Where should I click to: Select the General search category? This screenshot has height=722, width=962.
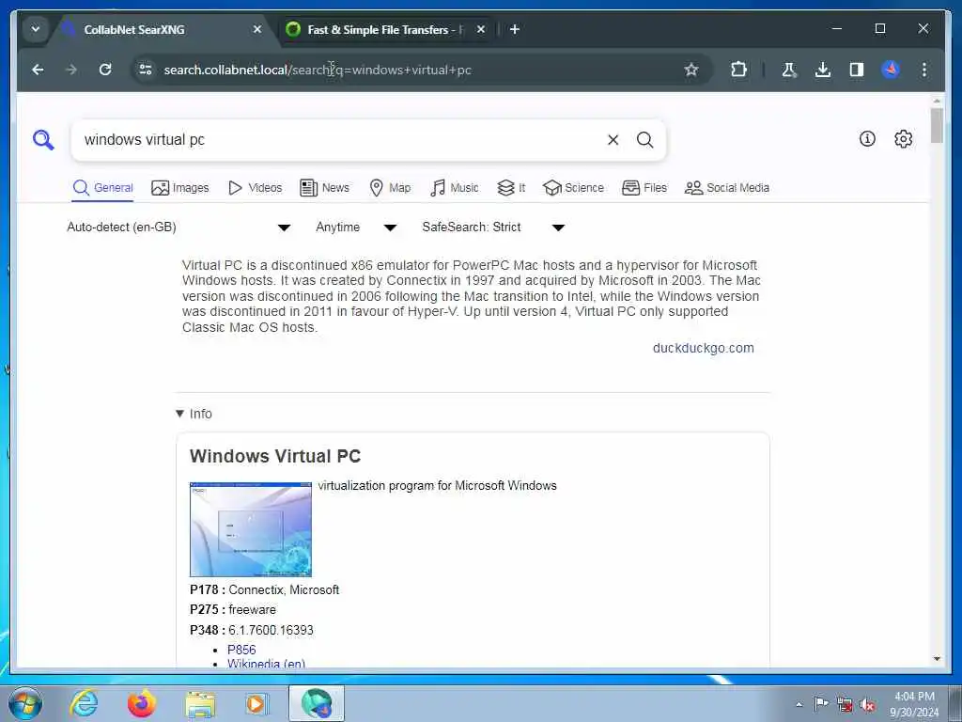point(102,188)
